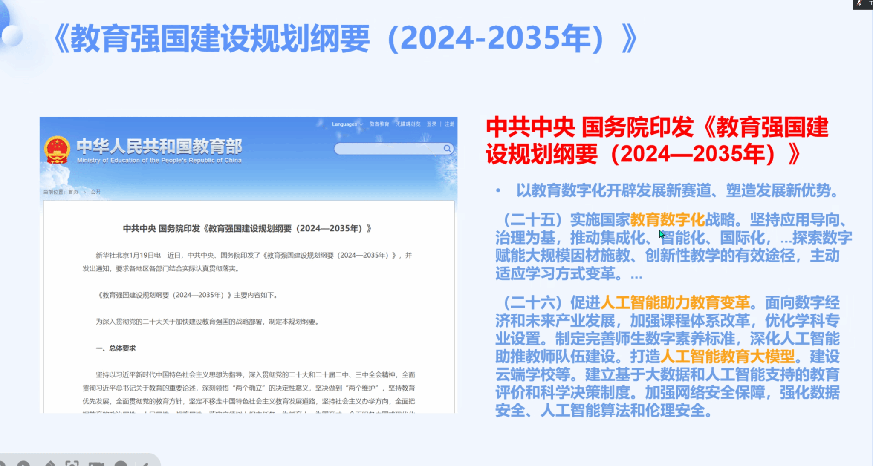873x466 pixels.
Task: Click the icon at the toolbar's right end
Action: coord(145,463)
